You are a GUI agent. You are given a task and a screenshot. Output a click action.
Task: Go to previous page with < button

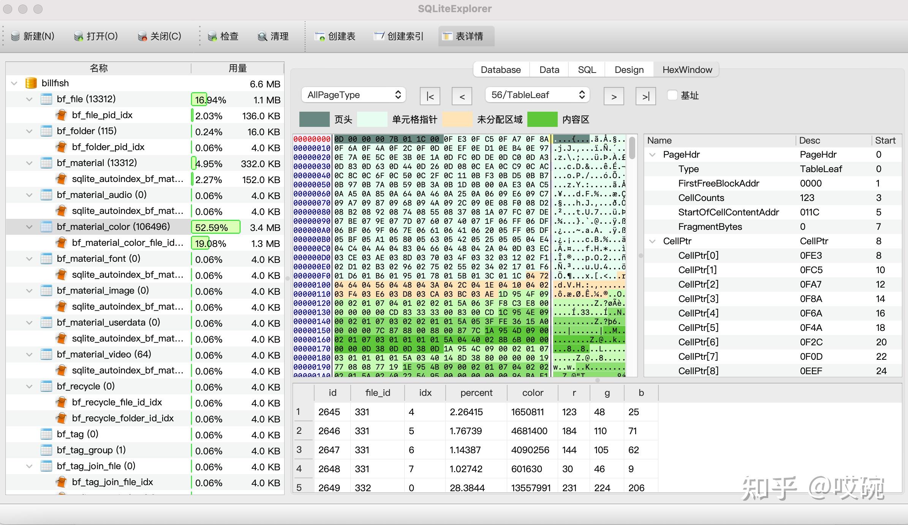[x=462, y=96]
